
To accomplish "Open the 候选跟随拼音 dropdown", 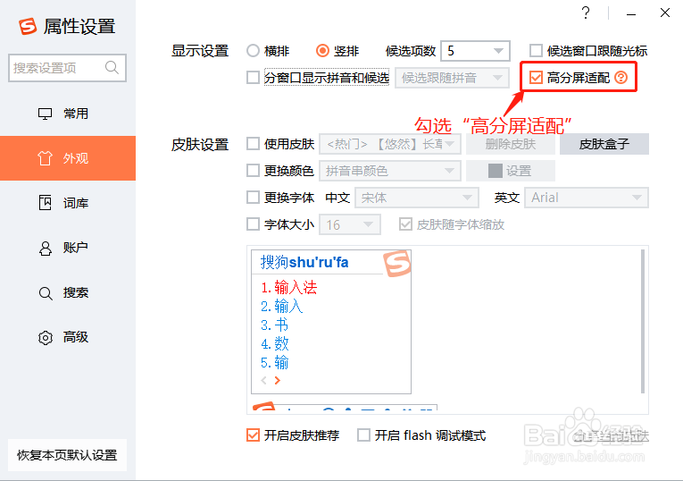I will (452, 78).
